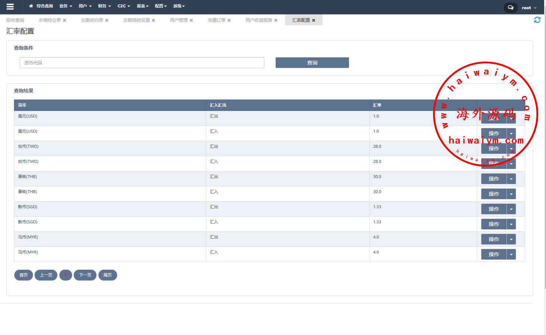Click the blue refresh icon

click(x=537, y=20)
